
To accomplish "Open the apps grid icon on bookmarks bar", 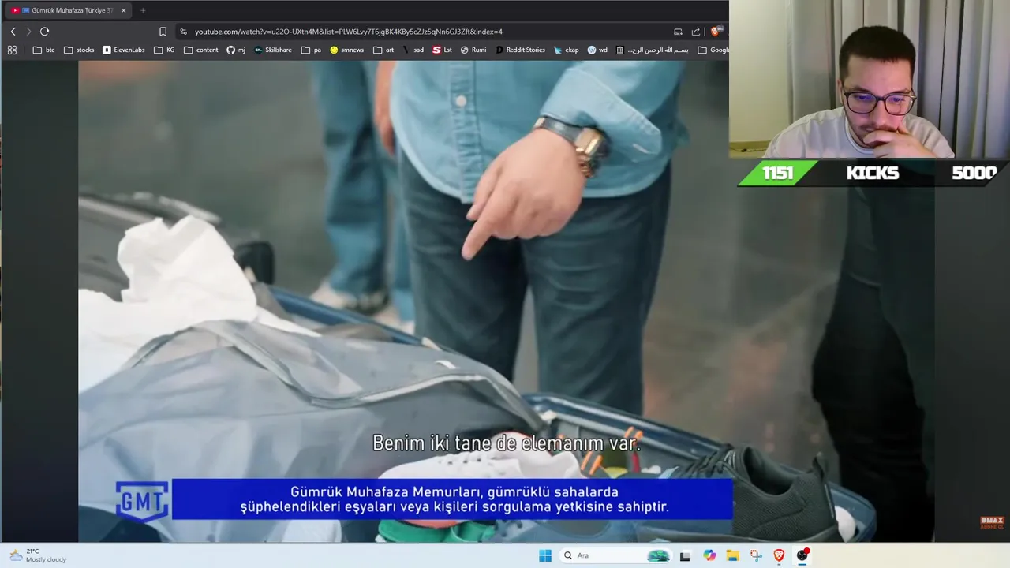I will click(x=12, y=50).
